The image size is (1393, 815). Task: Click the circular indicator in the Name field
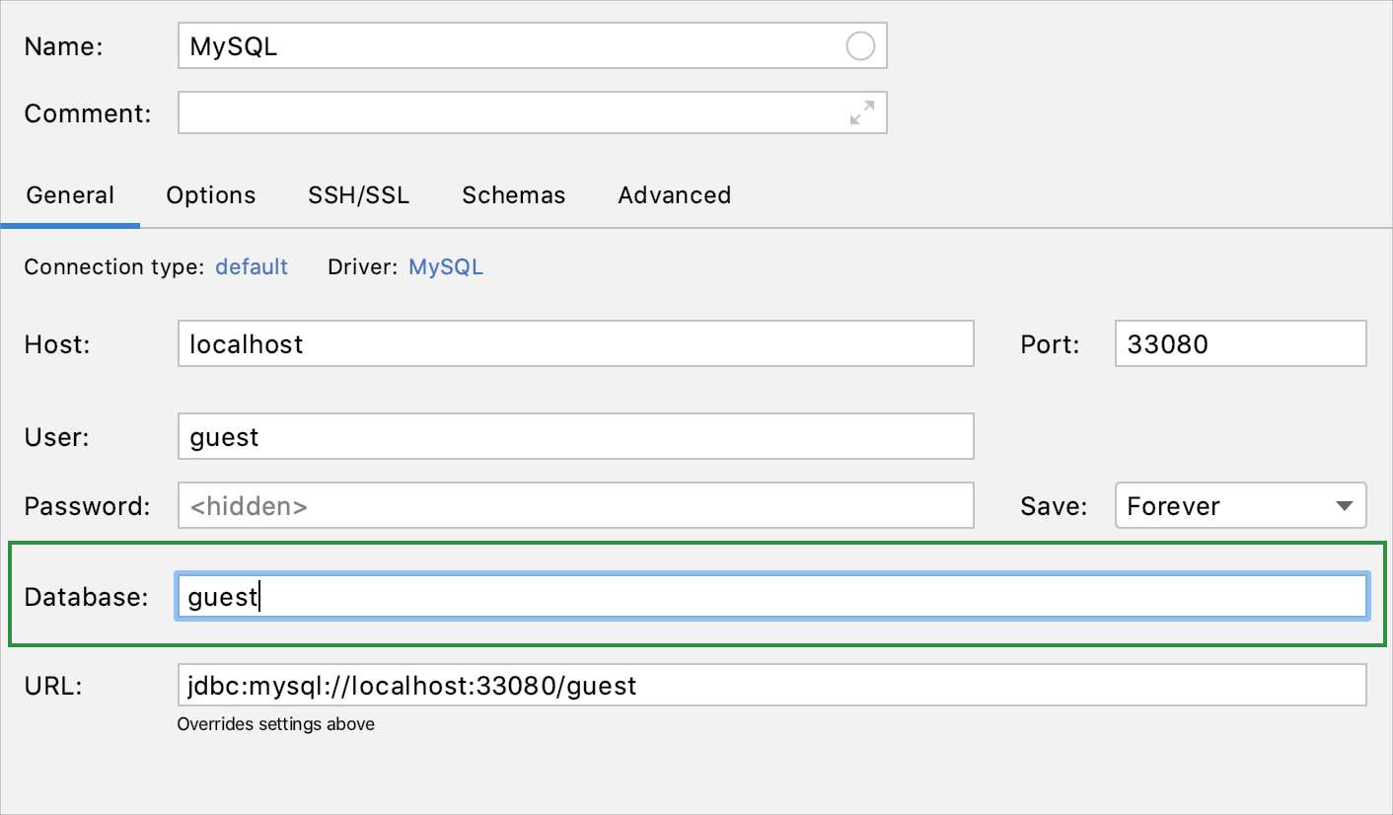859,45
